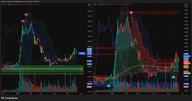The width and height of the screenshot is (192, 101).
Task: Click the 57,000 price axis value on the right chart
Action: [x=186, y=10]
